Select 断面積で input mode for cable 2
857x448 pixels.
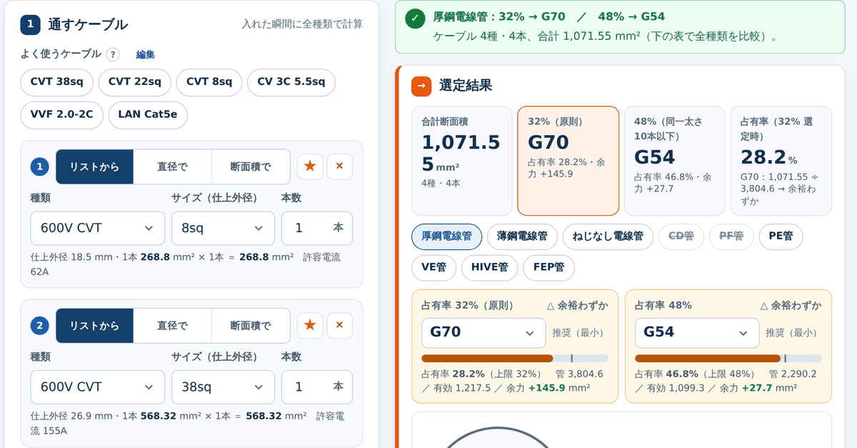click(251, 325)
